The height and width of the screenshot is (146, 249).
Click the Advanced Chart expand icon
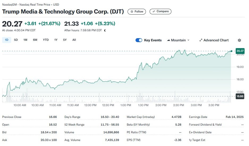pos(201,40)
